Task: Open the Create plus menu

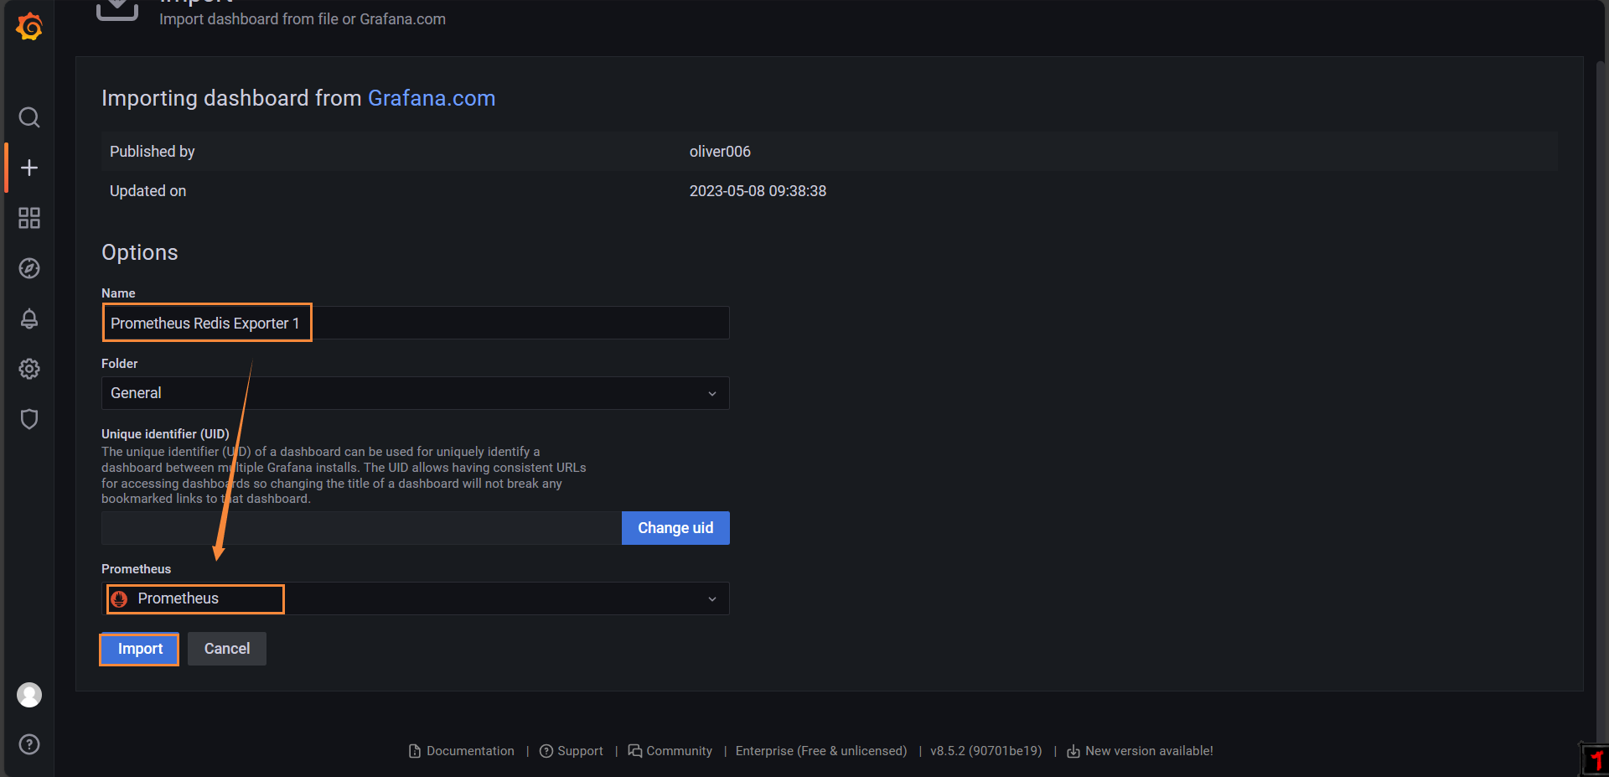Action: (x=29, y=168)
